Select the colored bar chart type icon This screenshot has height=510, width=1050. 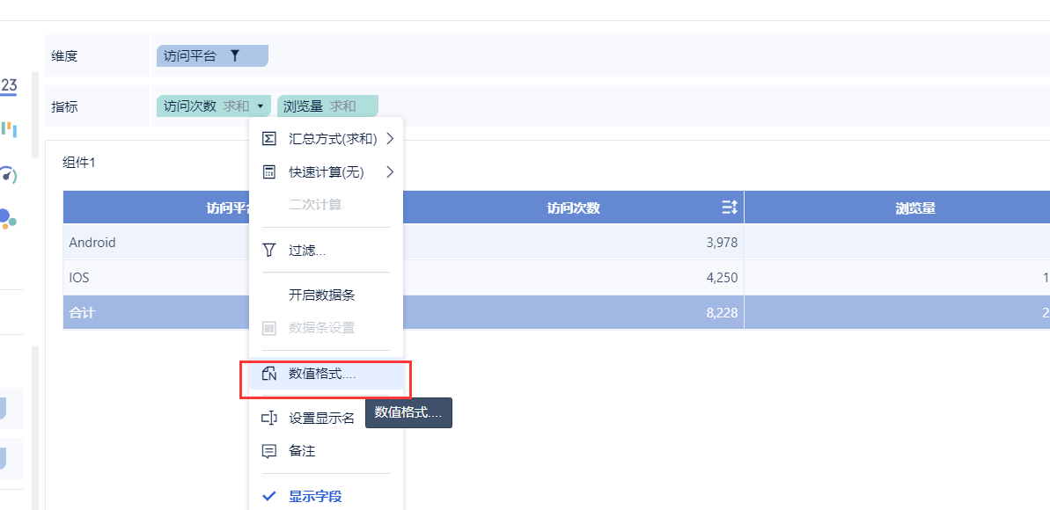click(9, 129)
